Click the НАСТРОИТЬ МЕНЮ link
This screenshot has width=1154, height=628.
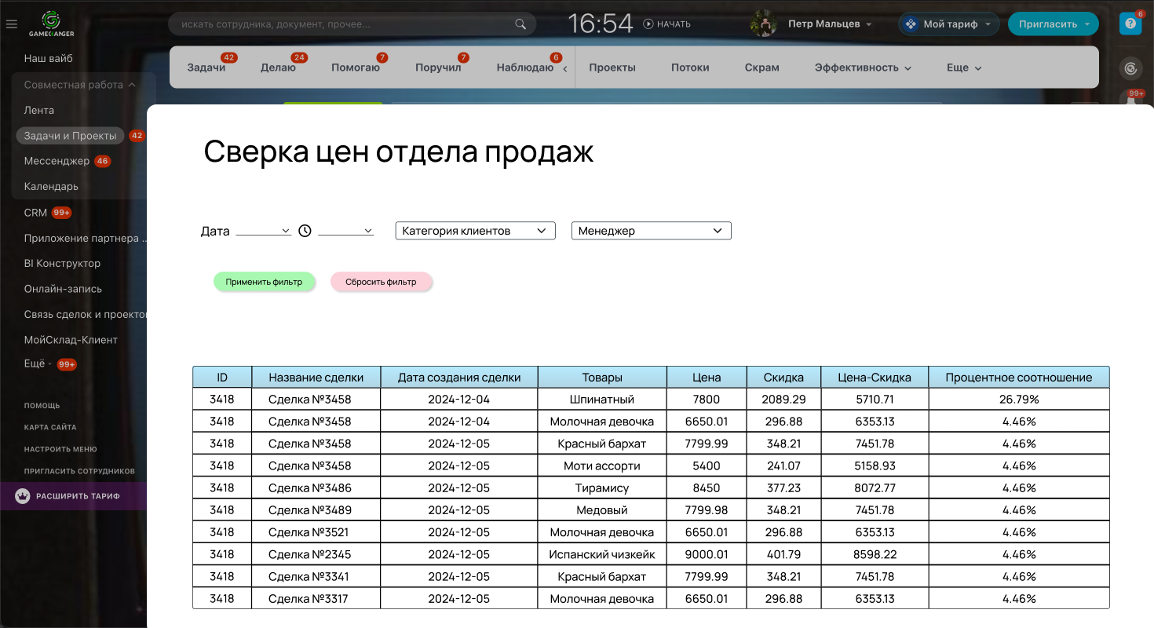point(60,449)
